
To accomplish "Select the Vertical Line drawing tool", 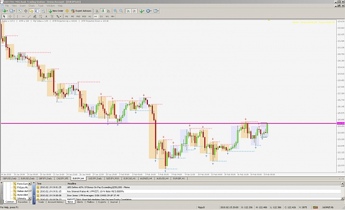I will [17, 16].
